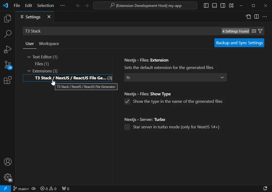Image resolution: width=272 pixels, height=192 pixels.
Task: Enable Star server in turbo mode
Action: pos(127,127)
